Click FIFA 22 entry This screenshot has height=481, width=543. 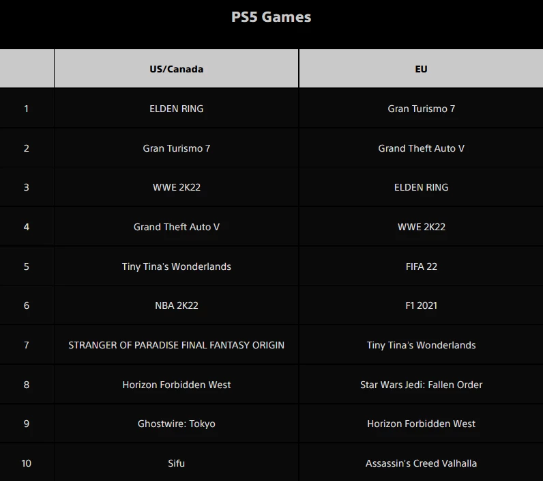tap(421, 266)
